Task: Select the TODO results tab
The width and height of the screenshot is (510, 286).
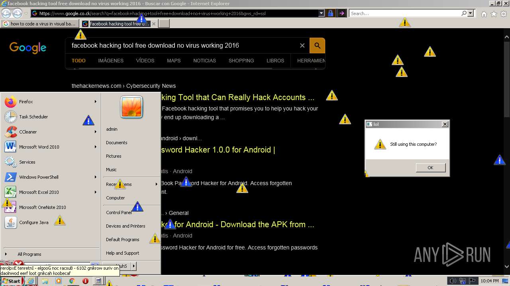Action: point(78,61)
